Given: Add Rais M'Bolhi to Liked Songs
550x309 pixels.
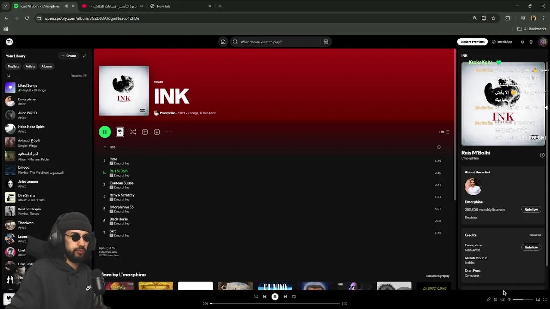Looking at the screenshot, I should (x=542, y=155).
